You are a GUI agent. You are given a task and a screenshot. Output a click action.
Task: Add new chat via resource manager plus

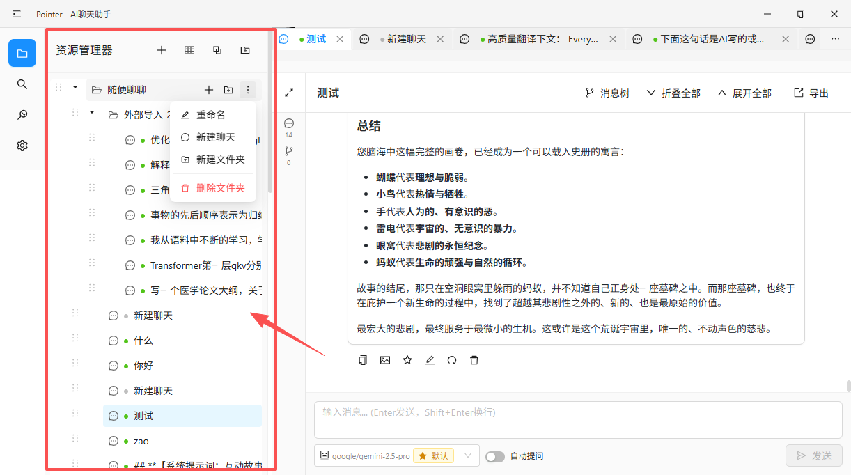(x=162, y=50)
